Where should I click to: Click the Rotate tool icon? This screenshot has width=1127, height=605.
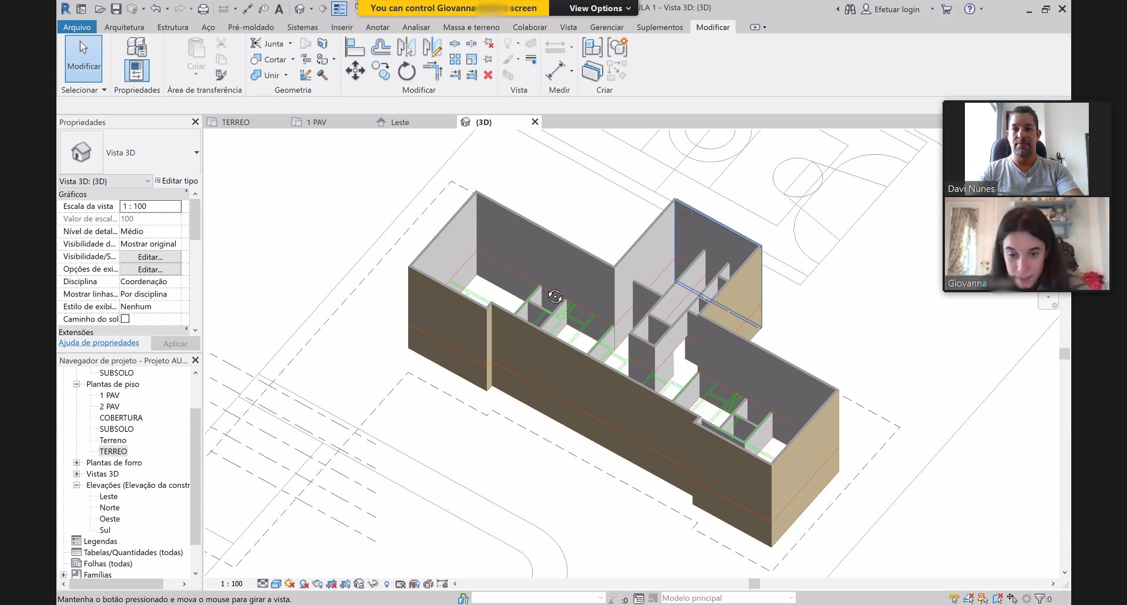[406, 72]
